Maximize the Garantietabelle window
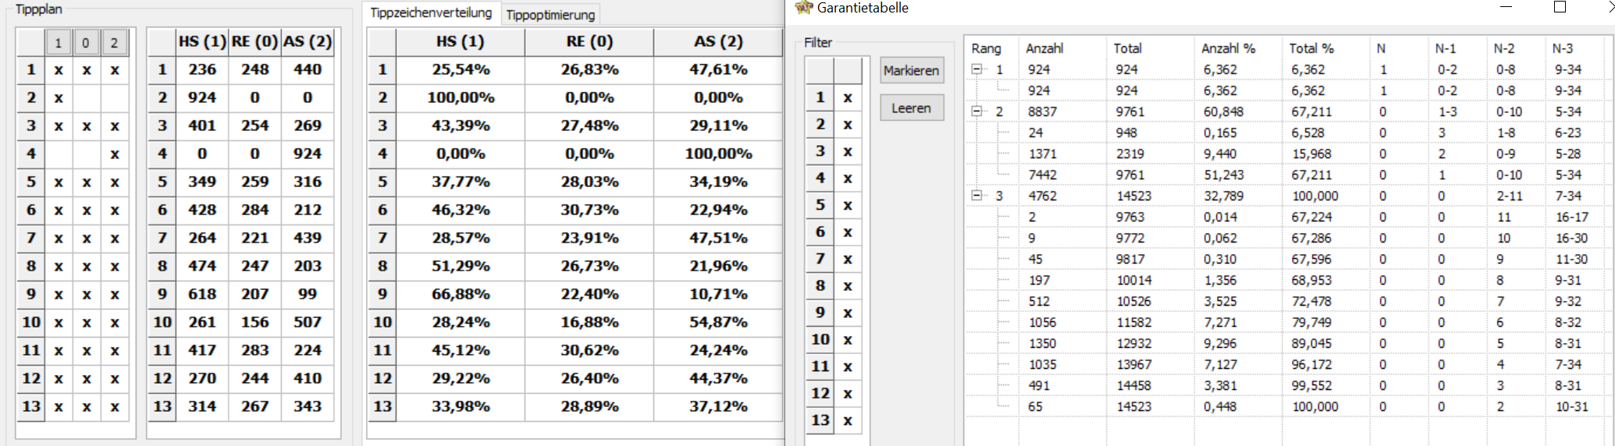Image resolution: width=1615 pixels, height=446 pixels. coord(1560,7)
